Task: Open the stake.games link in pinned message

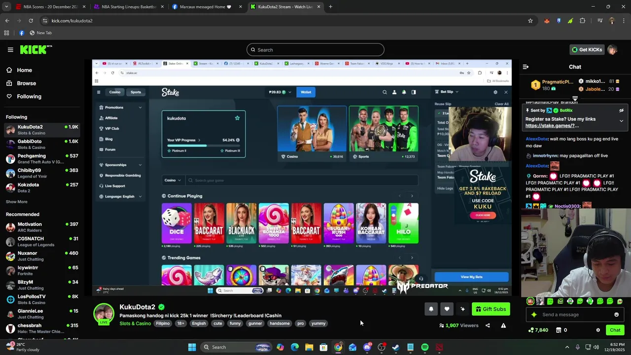Action: (x=552, y=126)
